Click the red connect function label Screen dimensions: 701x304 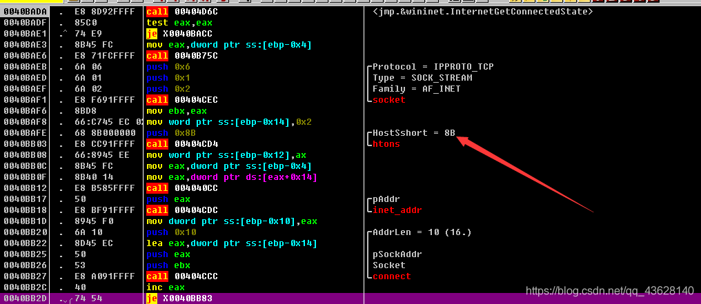point(391,276)
